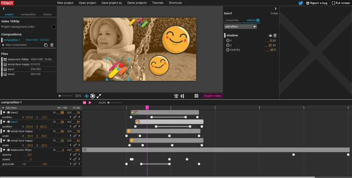Open the Demo projects menu
The height and width of the screenshot is (178, 352).
pyautogui.click(x=137, y=3)
